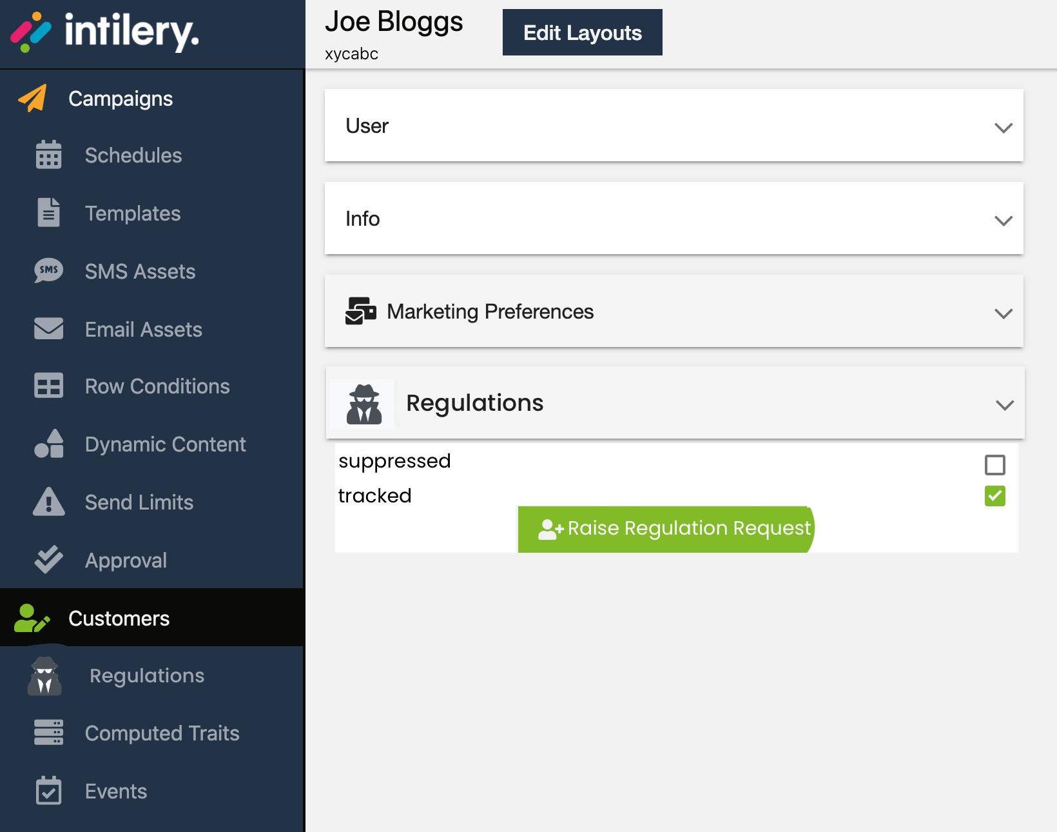Click the Edit Layouts button
Viewport: 1057px width, 832px height.
pos(583,32)
